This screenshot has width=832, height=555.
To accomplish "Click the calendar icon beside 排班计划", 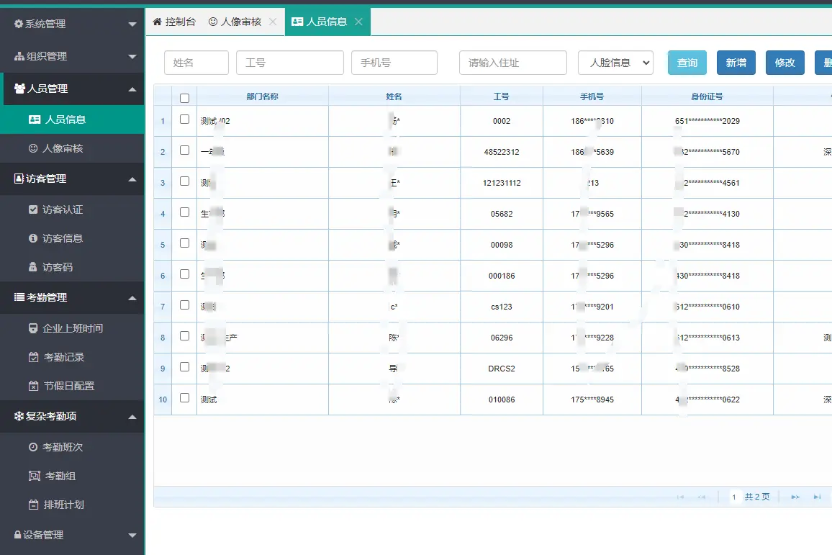I will coord(33,505).
